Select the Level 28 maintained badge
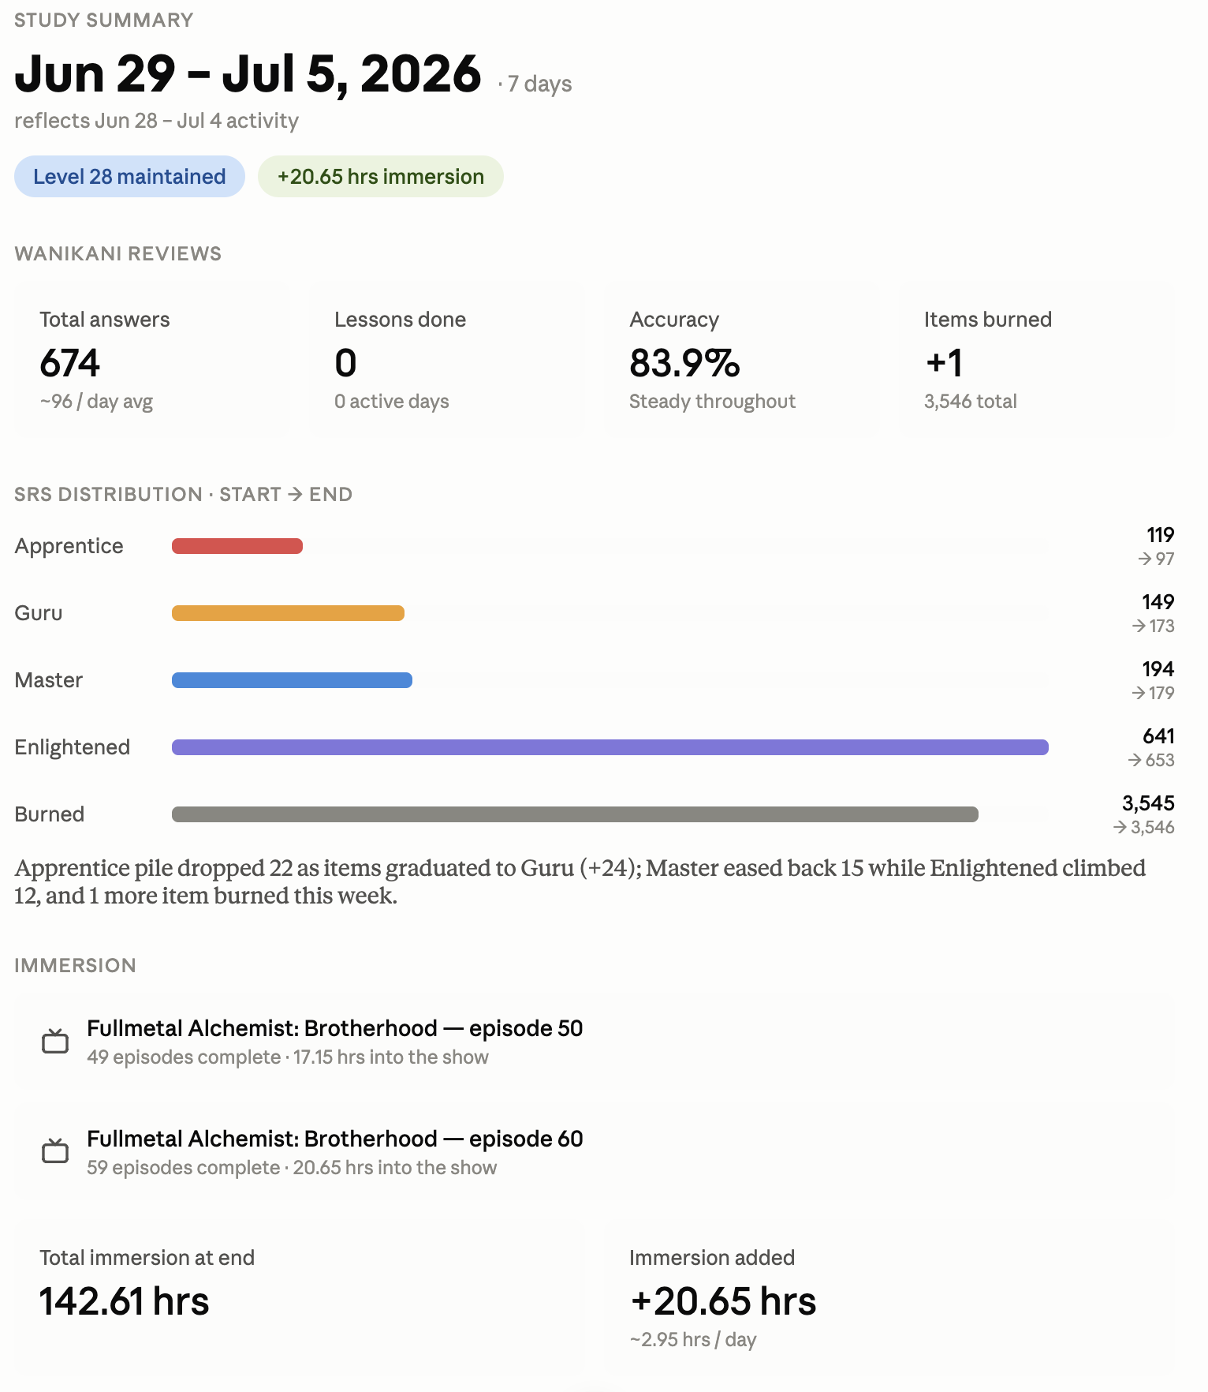 click(x=129, y=177)
